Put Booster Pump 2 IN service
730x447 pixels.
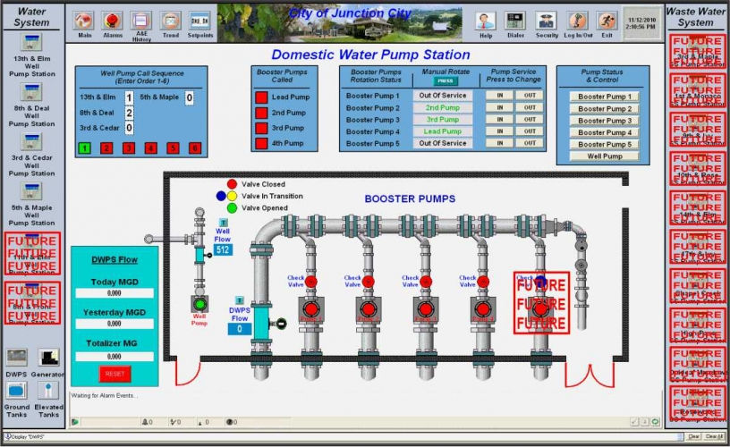point(499,107)
